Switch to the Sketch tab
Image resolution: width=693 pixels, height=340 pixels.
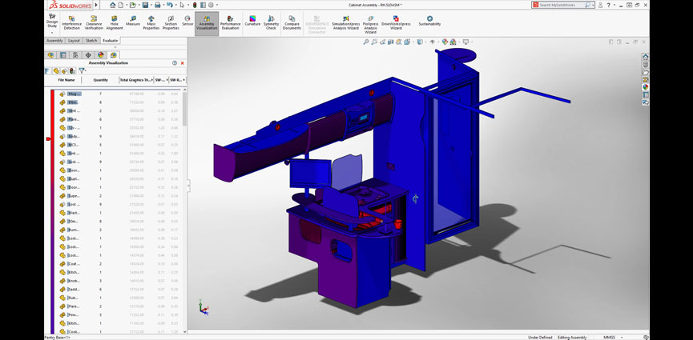[91, 40]
